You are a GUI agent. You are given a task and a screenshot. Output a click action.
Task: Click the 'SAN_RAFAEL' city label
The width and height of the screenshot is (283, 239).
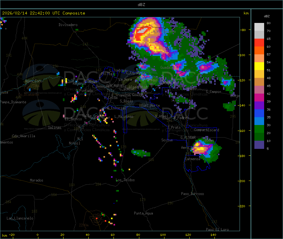point(115,85)
